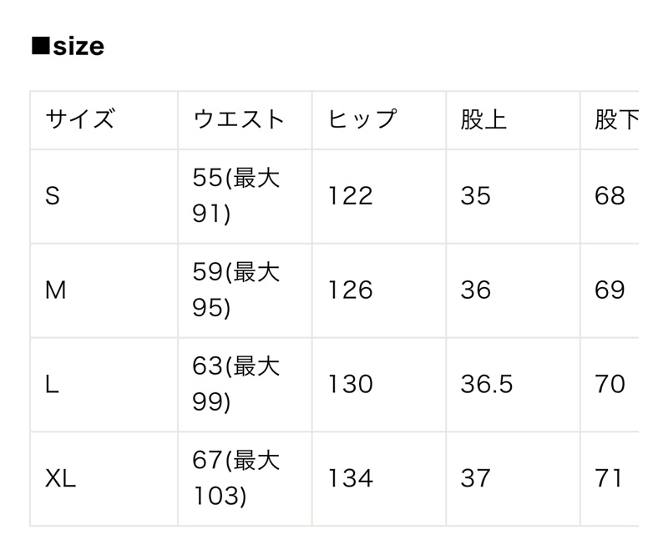Click the L size row label

[52, 385]
